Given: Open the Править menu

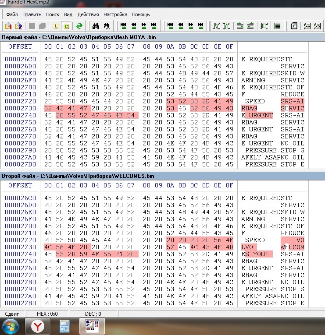Looking at the screenshot, I should 32,14.
